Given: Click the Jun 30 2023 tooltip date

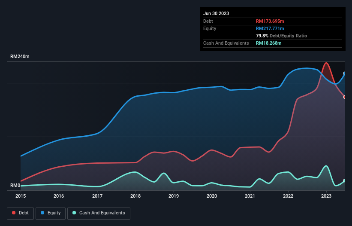Looking at the screenshot, I should click(216, 13).
